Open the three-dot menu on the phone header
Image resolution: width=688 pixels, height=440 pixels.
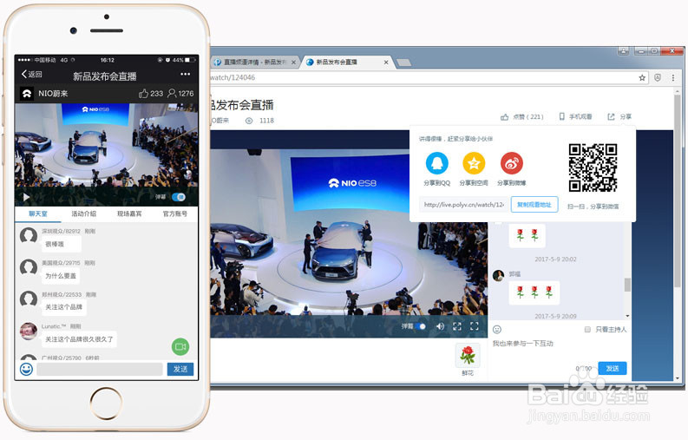(x=185, y=75)
